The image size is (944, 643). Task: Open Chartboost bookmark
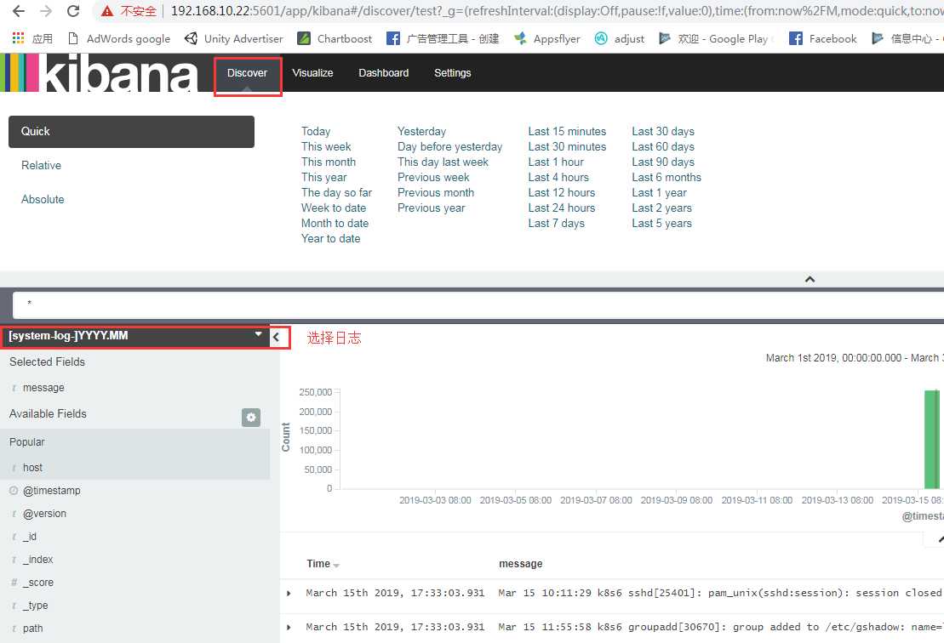coord(335,38)
